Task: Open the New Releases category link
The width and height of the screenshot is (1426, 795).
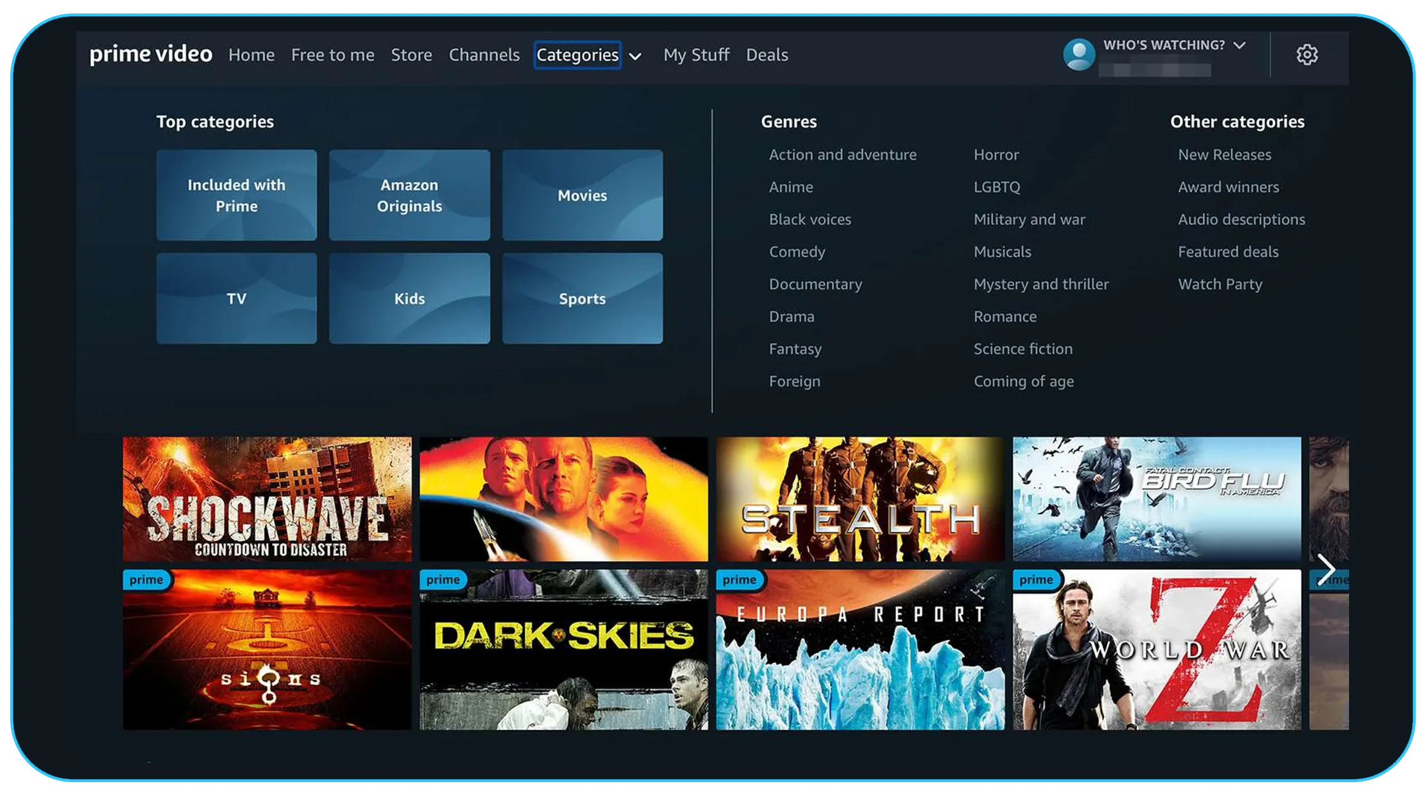Action: click(1224, 155)
